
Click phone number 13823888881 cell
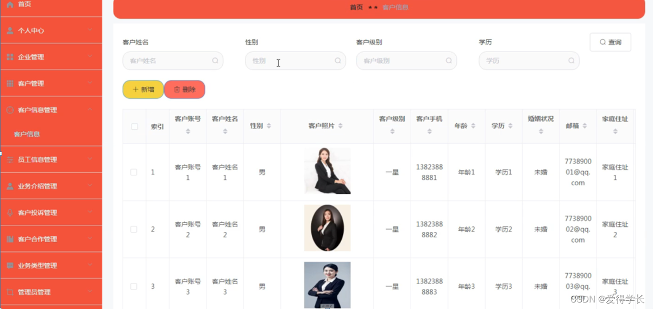[429, 172]
